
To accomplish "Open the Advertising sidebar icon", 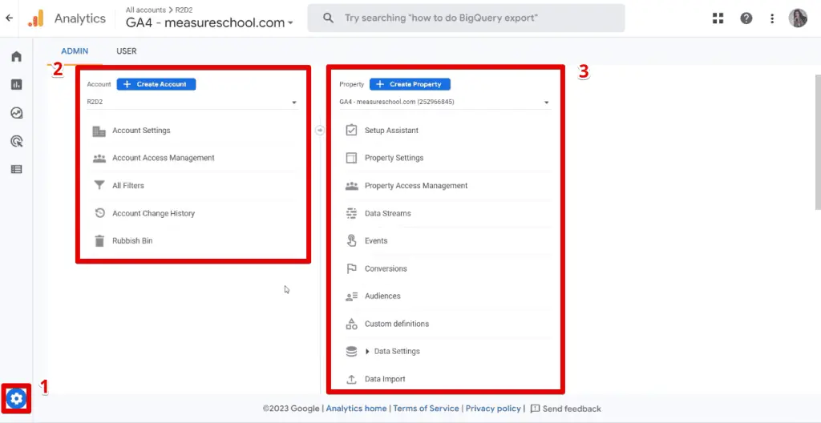I will 16,141.
